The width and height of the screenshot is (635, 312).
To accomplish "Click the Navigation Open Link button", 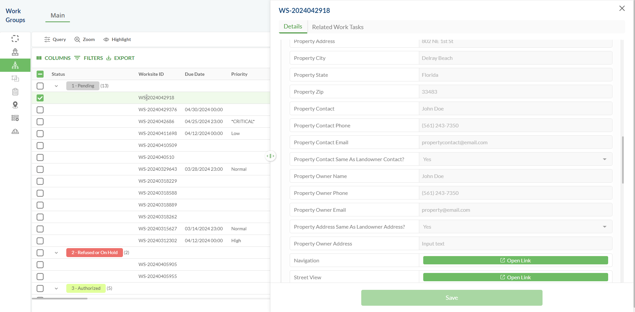I will (x=515, y=261).
